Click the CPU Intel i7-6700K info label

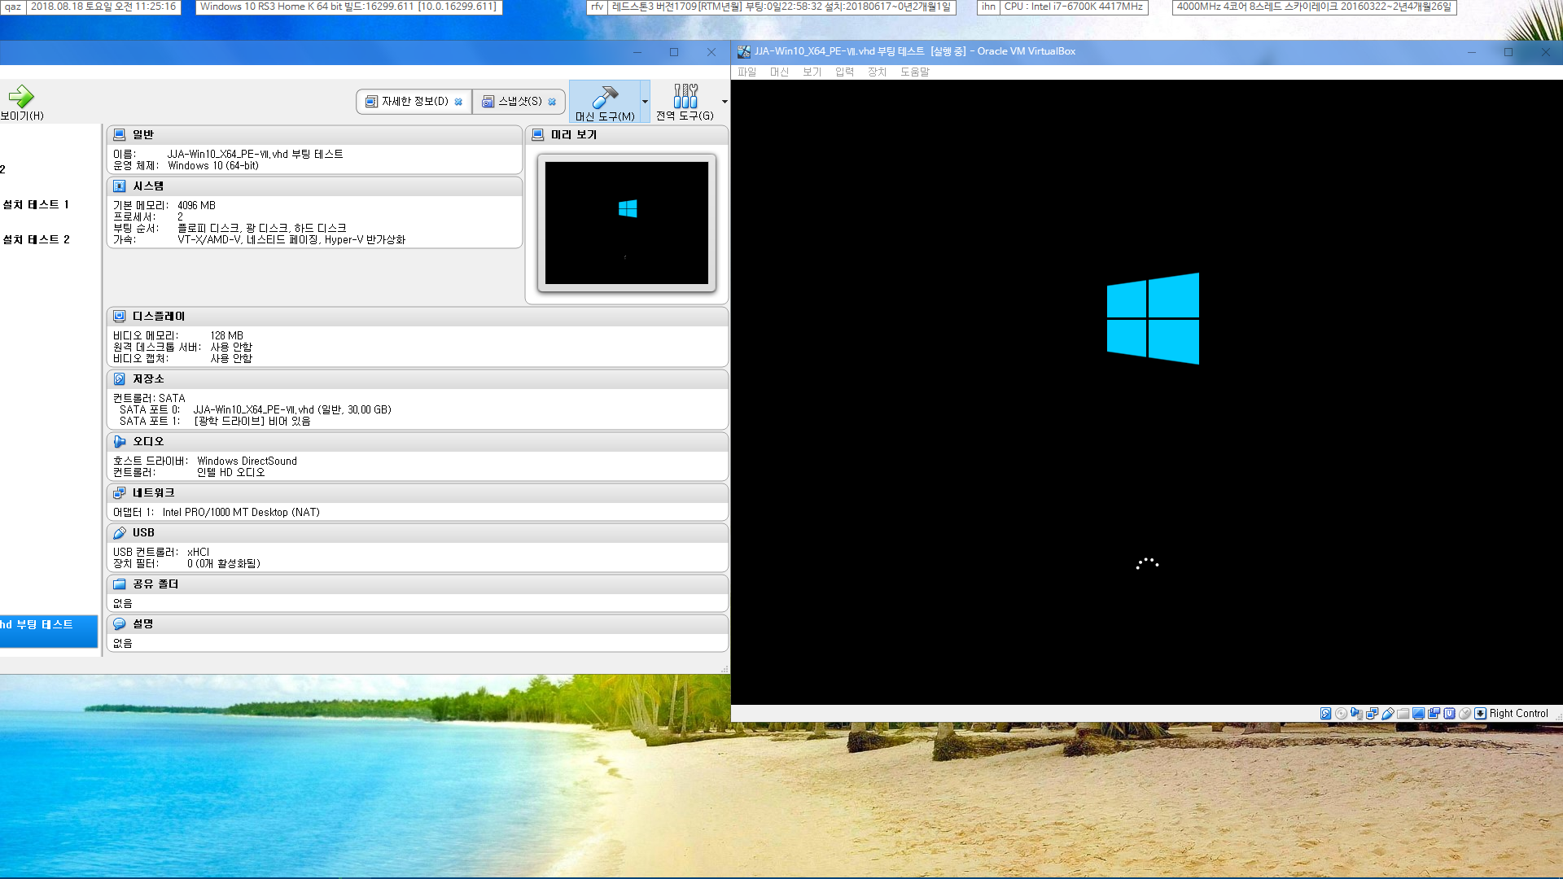(x=1073, y=7)
